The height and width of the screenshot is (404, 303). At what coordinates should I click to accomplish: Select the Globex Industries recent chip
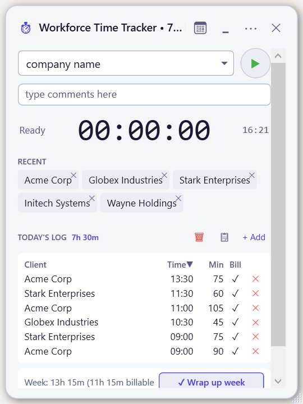tap(126, 180)
